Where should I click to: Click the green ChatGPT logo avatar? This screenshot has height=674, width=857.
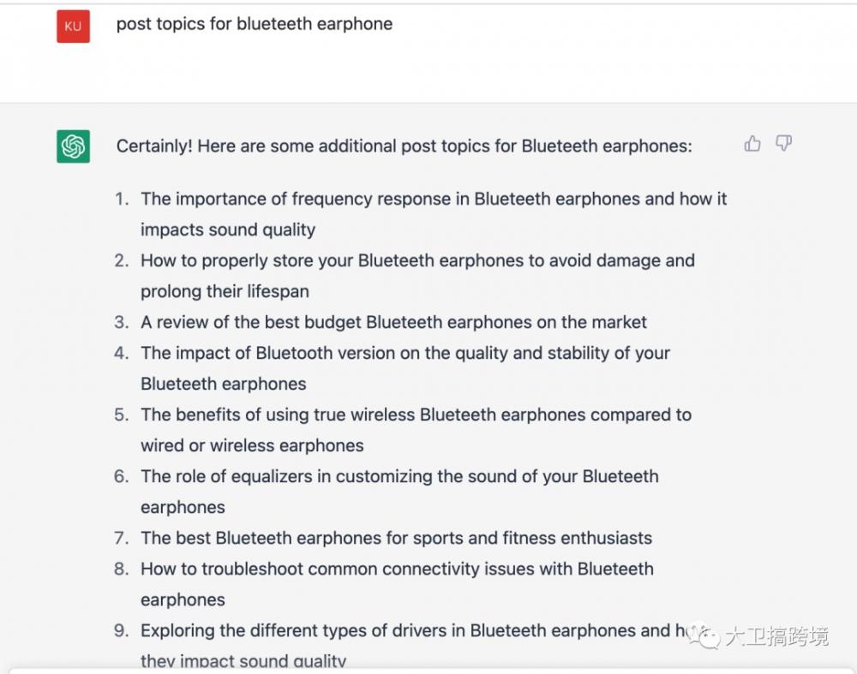(73, 146)
